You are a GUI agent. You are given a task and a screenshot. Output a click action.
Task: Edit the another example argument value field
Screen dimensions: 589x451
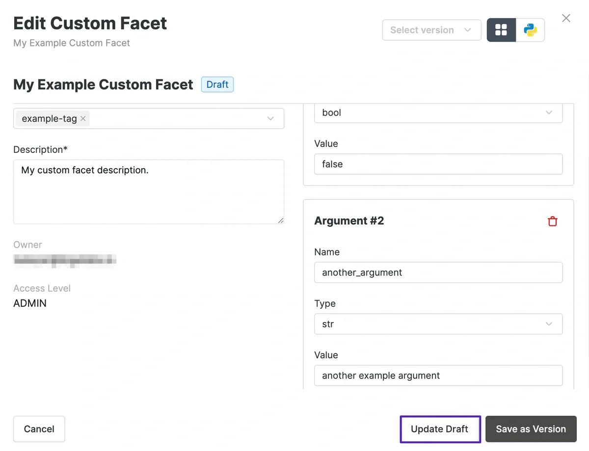coord(438,376)
